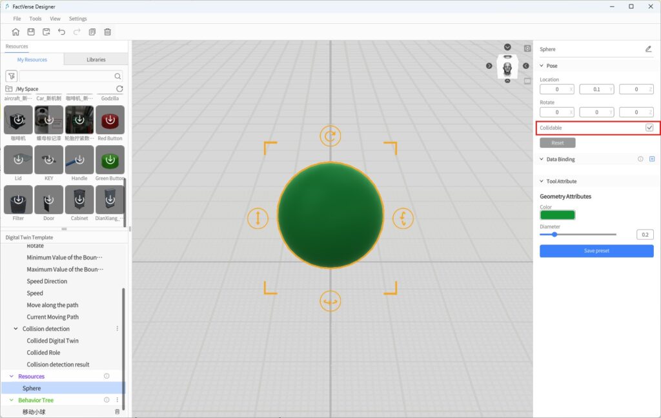Select the Red Button resource thumbnail
661x418 pixels.
(x=110, y=120)
